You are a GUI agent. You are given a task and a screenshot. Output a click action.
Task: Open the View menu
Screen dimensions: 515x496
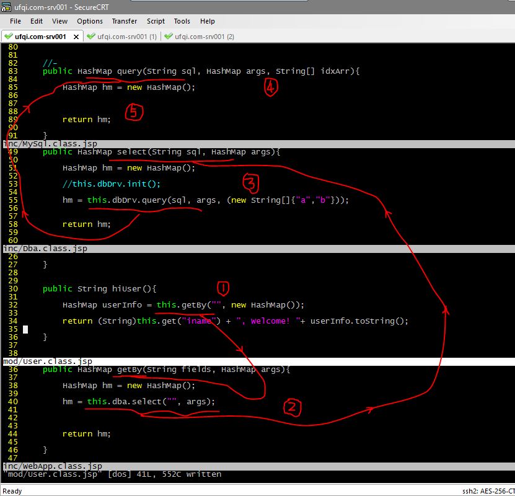(59, 21)
